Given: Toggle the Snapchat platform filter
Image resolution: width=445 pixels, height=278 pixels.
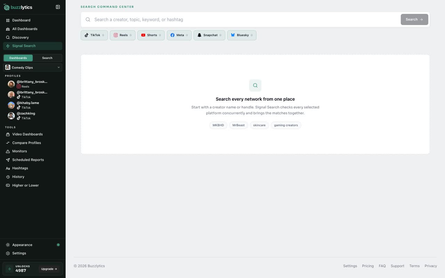Looking at the screenshot, I should (x=209, y=35).
